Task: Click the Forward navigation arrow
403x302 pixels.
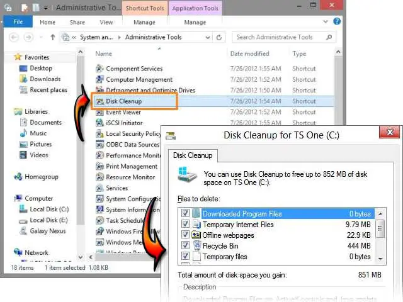Action: [x=28, y=38]
